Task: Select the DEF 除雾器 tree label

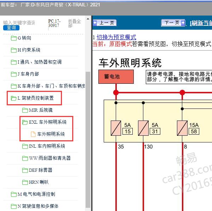Action: tap(41, 170)
